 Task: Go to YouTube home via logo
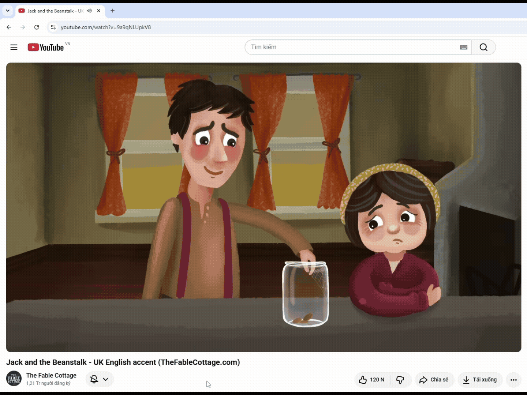point(46,47)
